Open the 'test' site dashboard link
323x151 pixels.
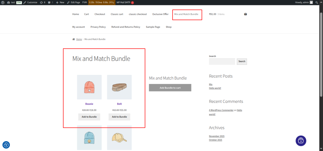[11, 3]
